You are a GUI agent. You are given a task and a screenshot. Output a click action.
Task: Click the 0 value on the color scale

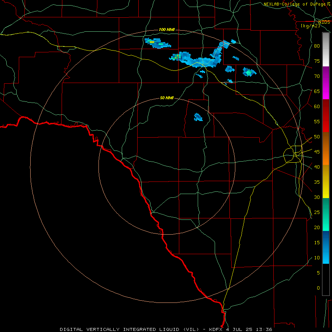click(318, 288)
